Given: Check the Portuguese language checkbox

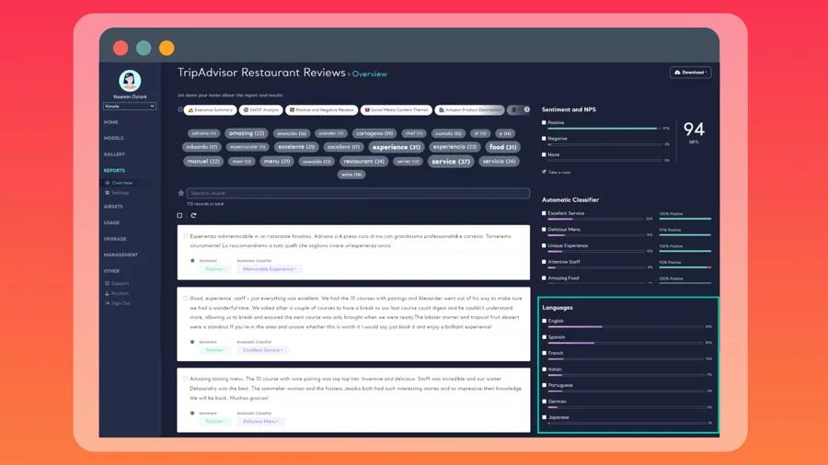Looking at the screenshot, I should point(545,385).
